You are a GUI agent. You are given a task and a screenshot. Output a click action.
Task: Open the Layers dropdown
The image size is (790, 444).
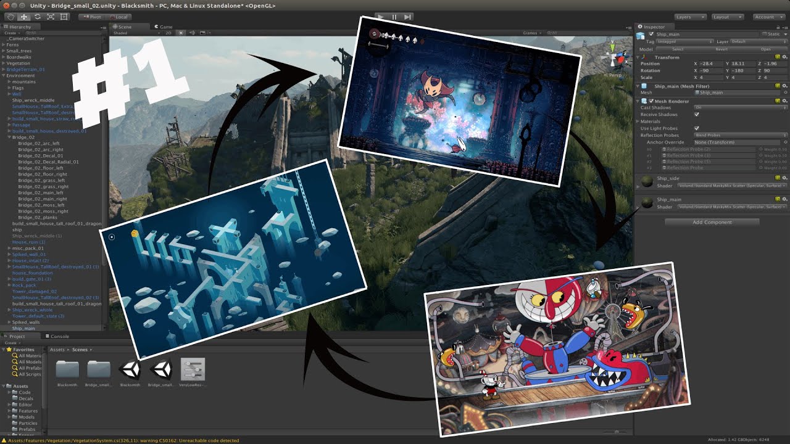[x=690, y=17]
